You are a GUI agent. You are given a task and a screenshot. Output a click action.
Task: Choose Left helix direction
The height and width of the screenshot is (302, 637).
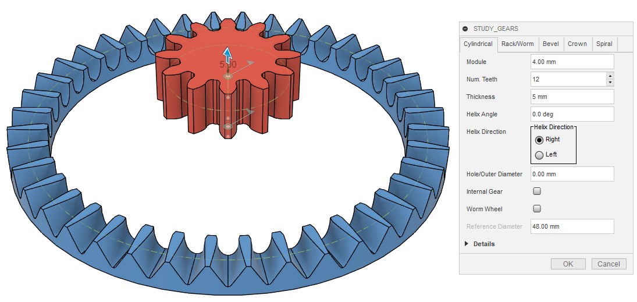[539, 155]
